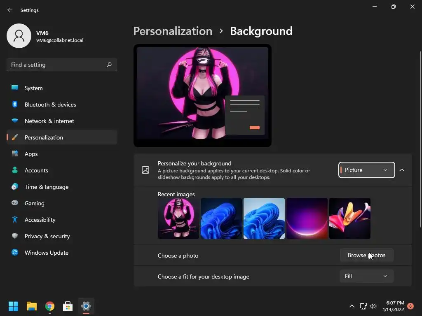The image size is (422, 316).
Task: Click the vertical scrollbar on the right
Action: coord(420,139)
